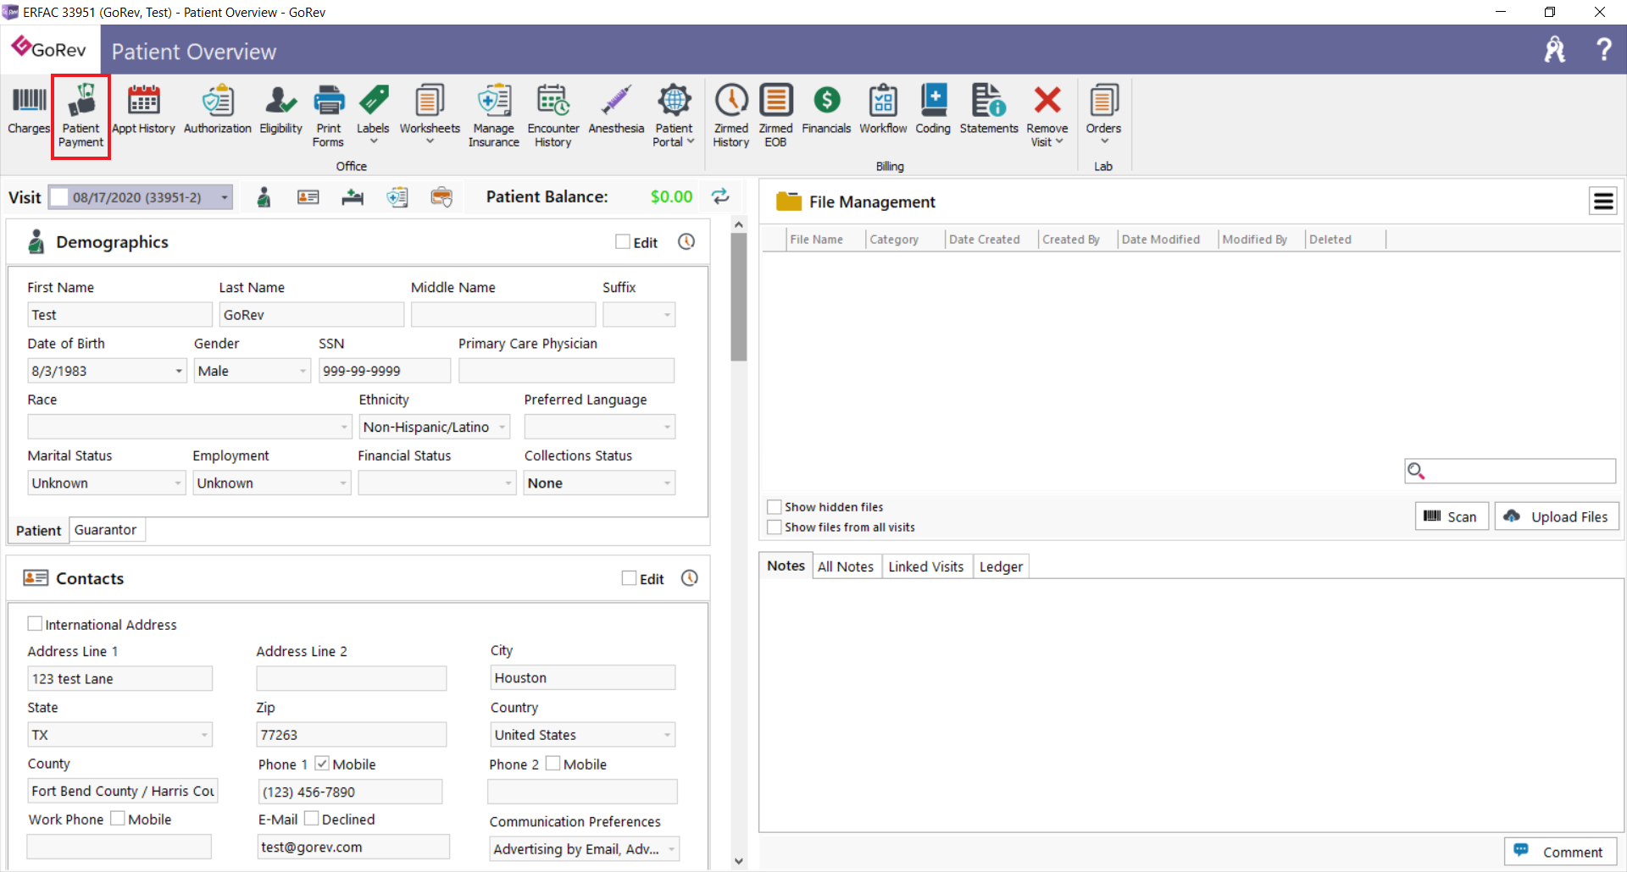Open Appt History calendar
Viewport: 1627px width, 872px height.
point(143,110)
